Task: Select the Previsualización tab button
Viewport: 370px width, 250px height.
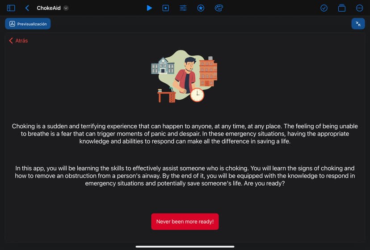Action: click(x=28, y=24)
